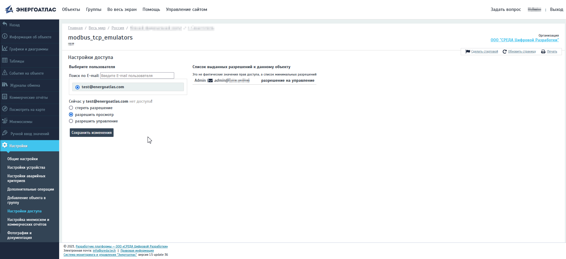The image size is (566, 259).
Task: Click the back arrow icon in sidebar
Action: pyautogui.click(x=5, y=24)
